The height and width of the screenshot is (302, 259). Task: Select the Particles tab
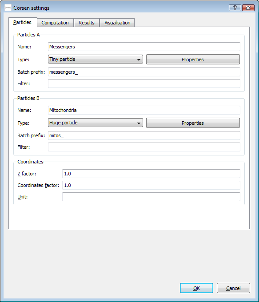coord(23,22)
